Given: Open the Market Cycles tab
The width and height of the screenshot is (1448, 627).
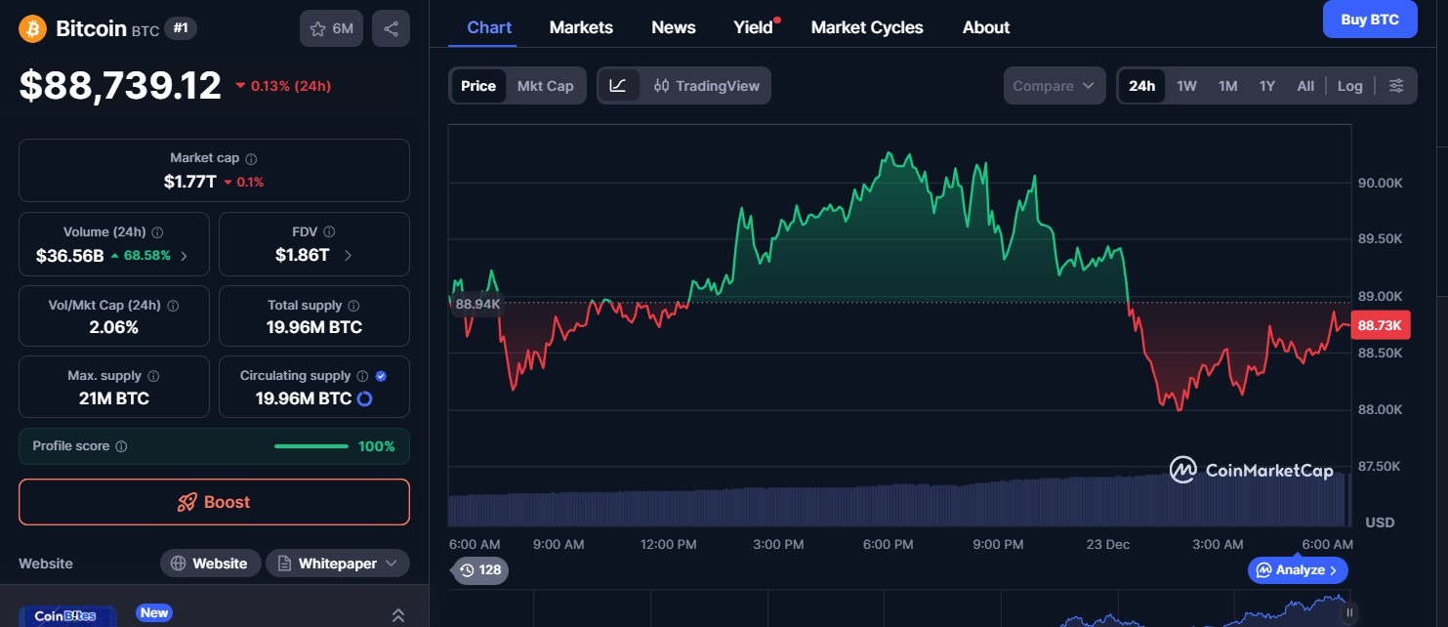Looking at the screenshot, I should click(x=867, y=27).
